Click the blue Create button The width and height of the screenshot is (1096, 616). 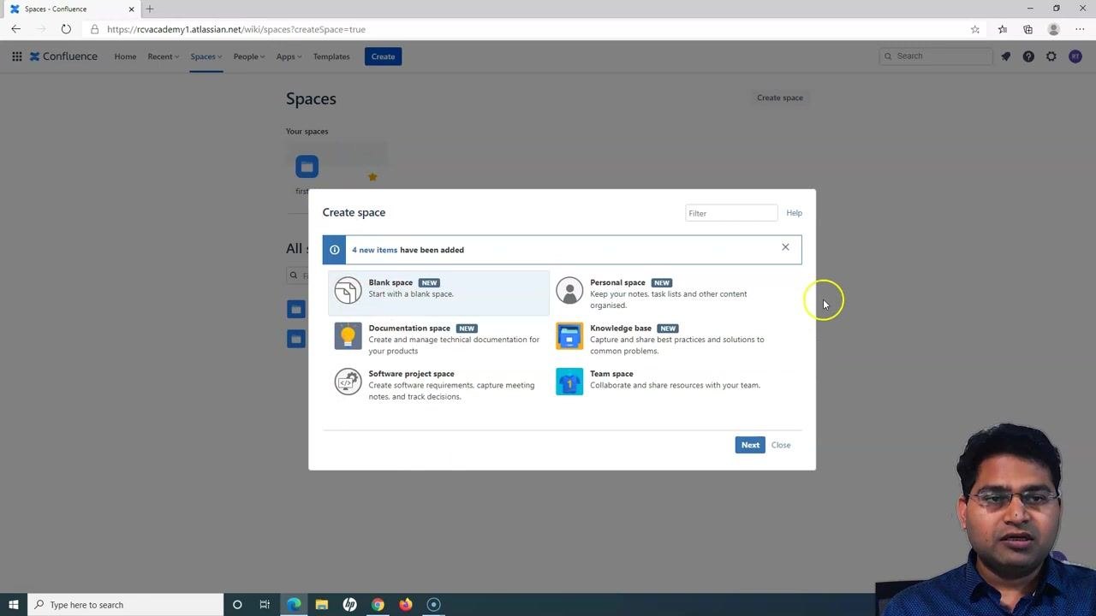383,56
